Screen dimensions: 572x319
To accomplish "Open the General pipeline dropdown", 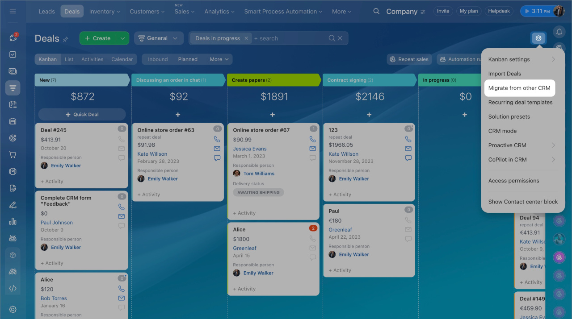I will click(158, 38).
